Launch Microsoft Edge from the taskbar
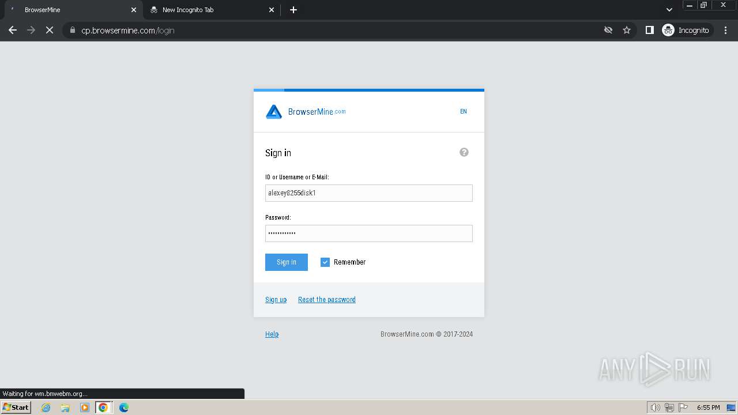The image size is (738, 415). tap(124, 408)
